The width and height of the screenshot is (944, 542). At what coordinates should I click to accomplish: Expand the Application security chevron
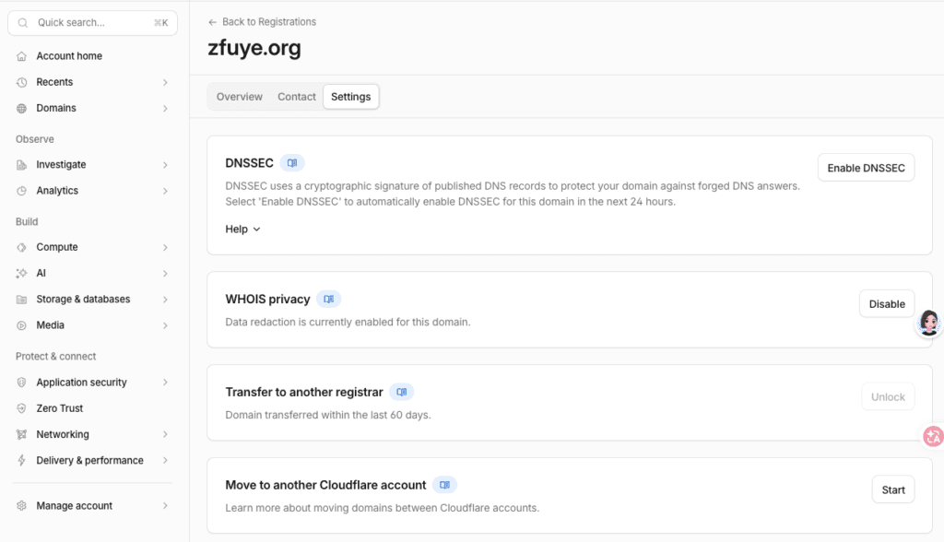[165, 383]
